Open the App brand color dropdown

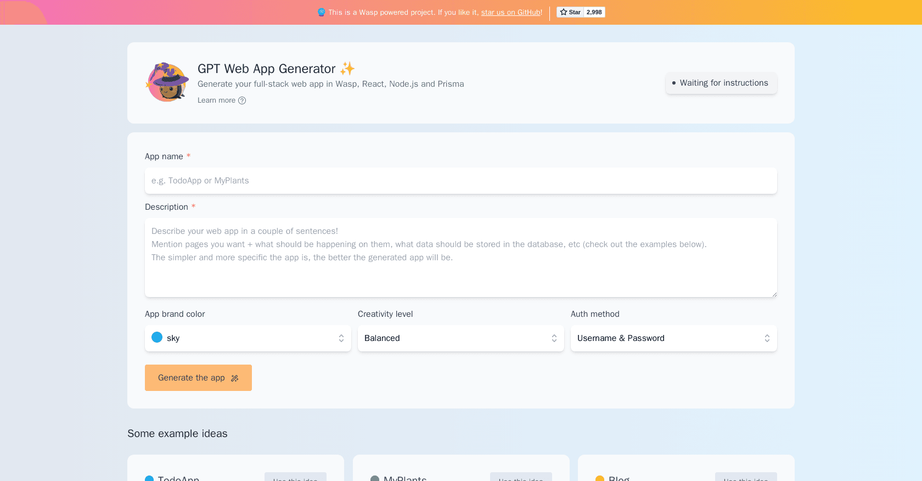click(x=248, y=338)
